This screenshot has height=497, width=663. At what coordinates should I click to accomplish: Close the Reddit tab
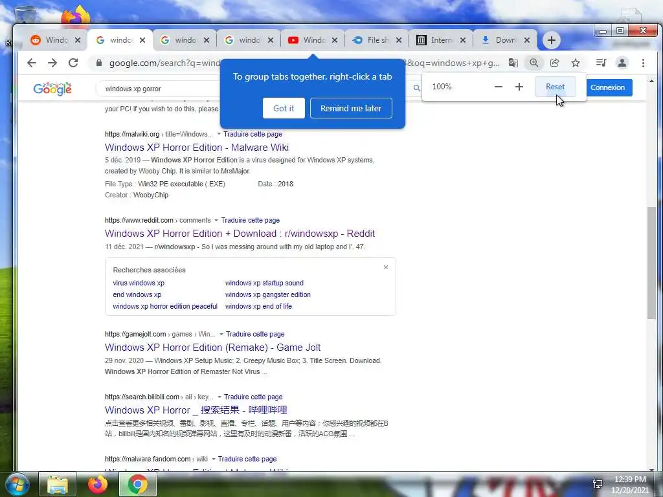click(78, 40)
